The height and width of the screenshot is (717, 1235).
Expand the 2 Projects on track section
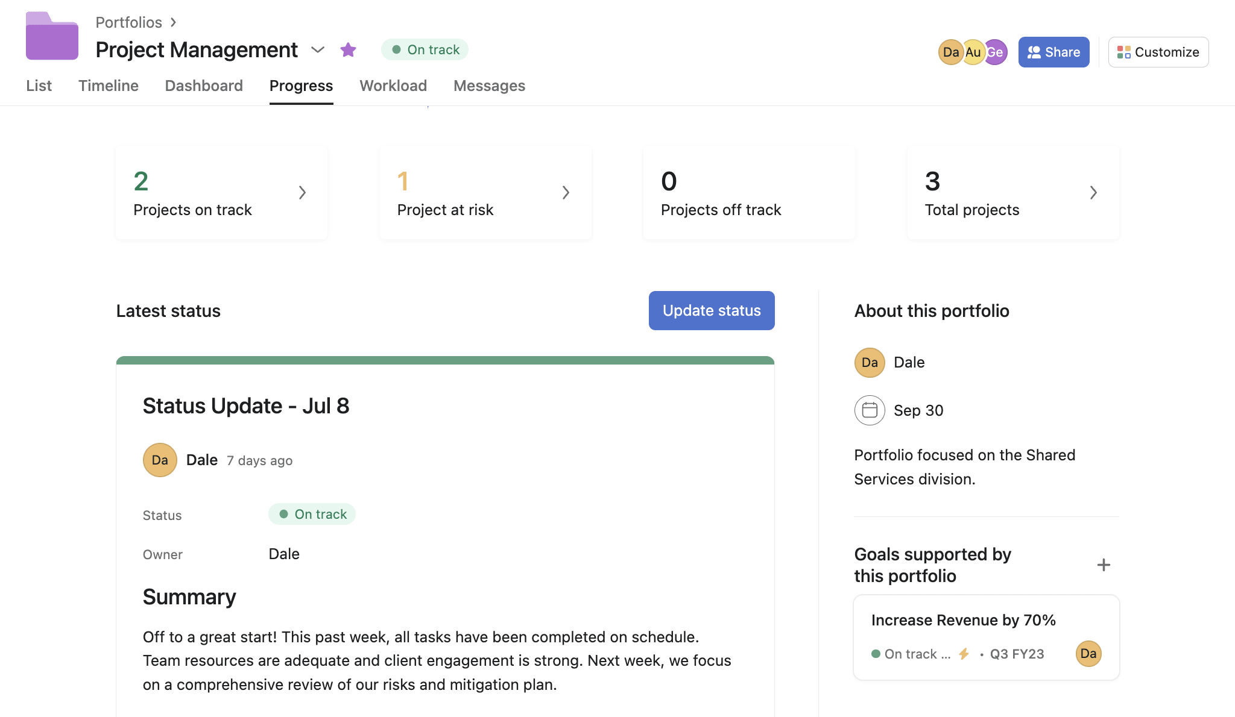coord(302,192)
